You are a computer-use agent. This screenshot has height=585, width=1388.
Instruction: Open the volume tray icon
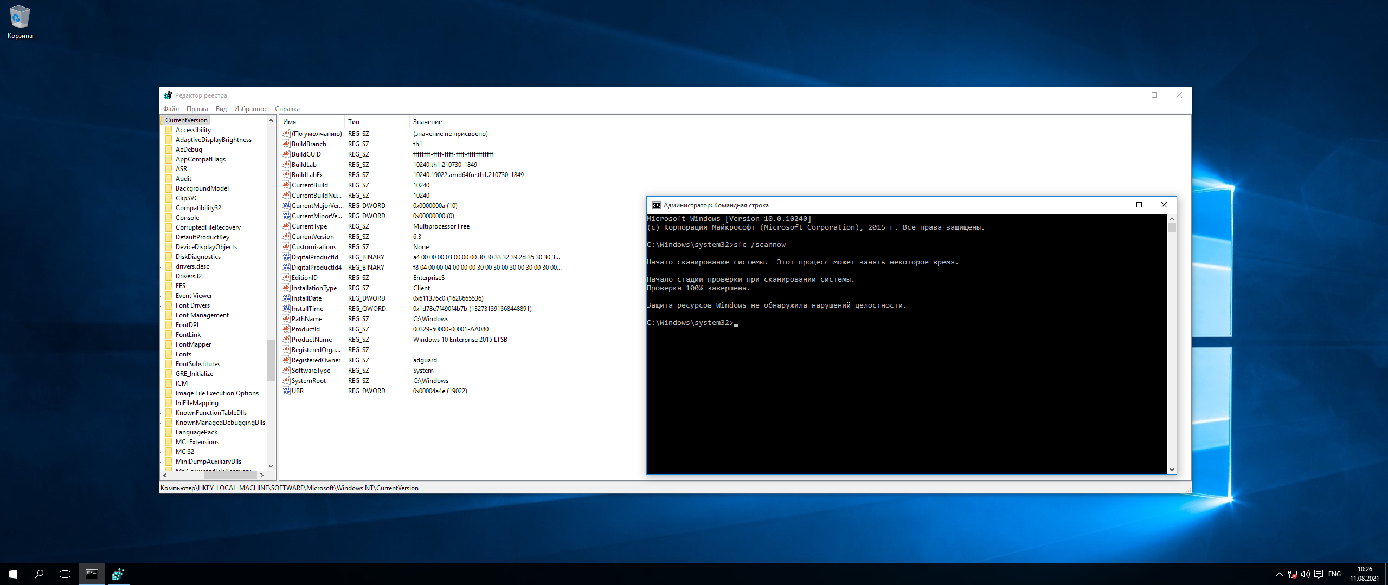coord(1306,574)
